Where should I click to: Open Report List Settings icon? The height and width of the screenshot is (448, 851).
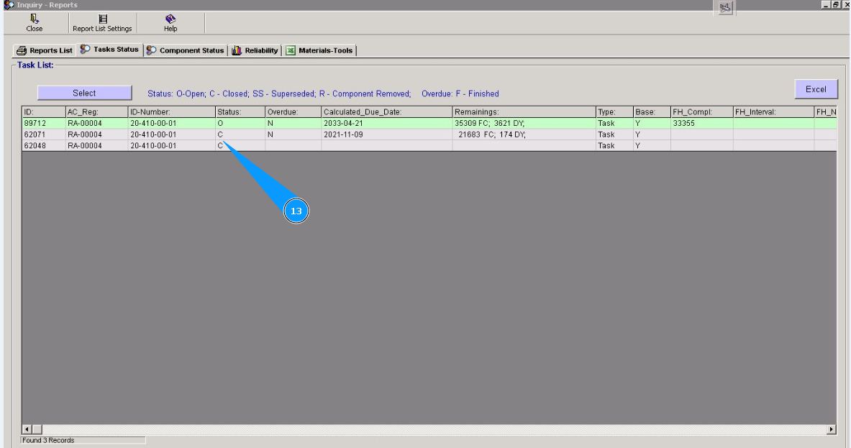[102, 19]
